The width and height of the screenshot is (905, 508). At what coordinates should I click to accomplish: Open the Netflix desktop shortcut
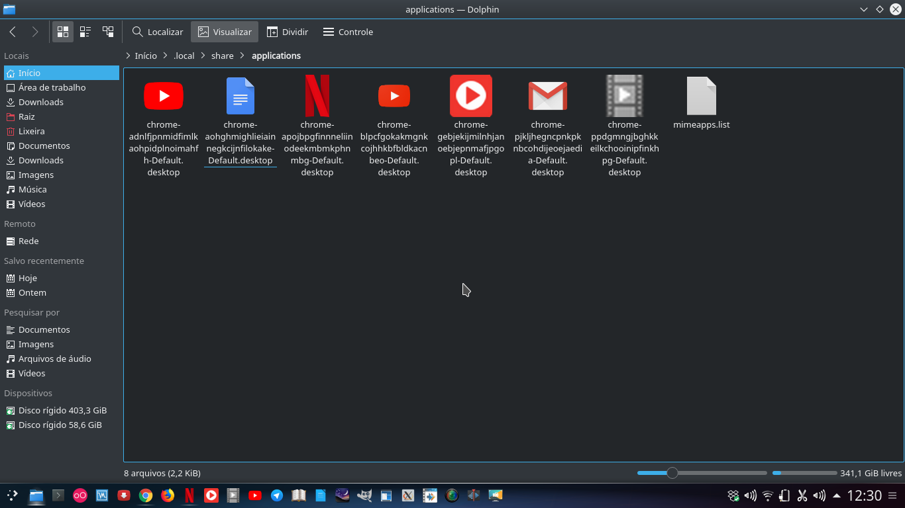point(317,95)
